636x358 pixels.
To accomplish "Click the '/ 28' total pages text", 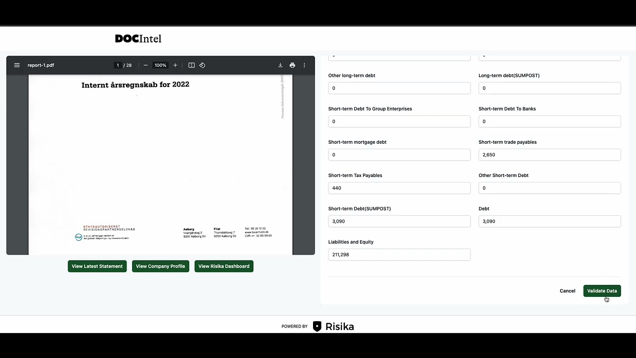I will click(x=128, y=65).
